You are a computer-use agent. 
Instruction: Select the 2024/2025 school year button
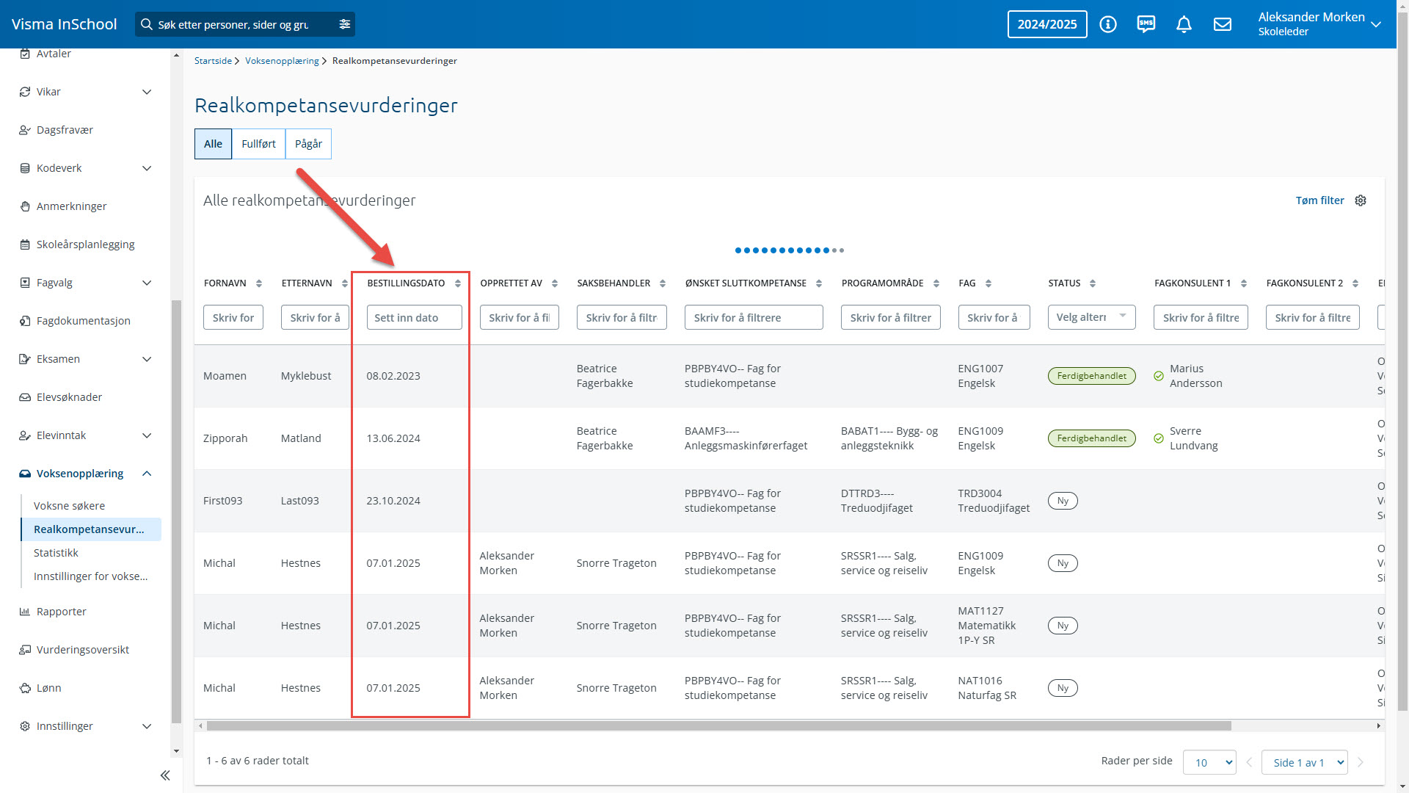point(1046,24)
